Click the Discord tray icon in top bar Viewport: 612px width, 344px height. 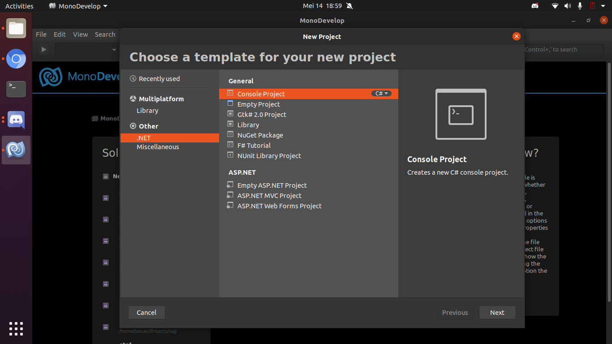(x=534, y=6)
